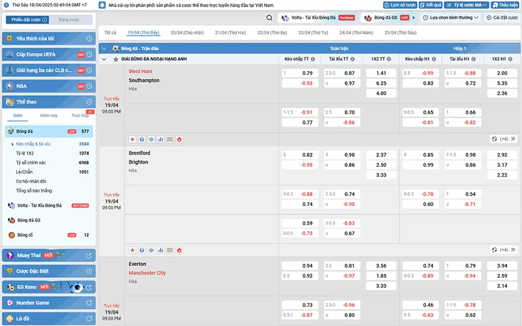
Task: Click info icon next to Kèo chấp H1
Action: tap(434, 59)
